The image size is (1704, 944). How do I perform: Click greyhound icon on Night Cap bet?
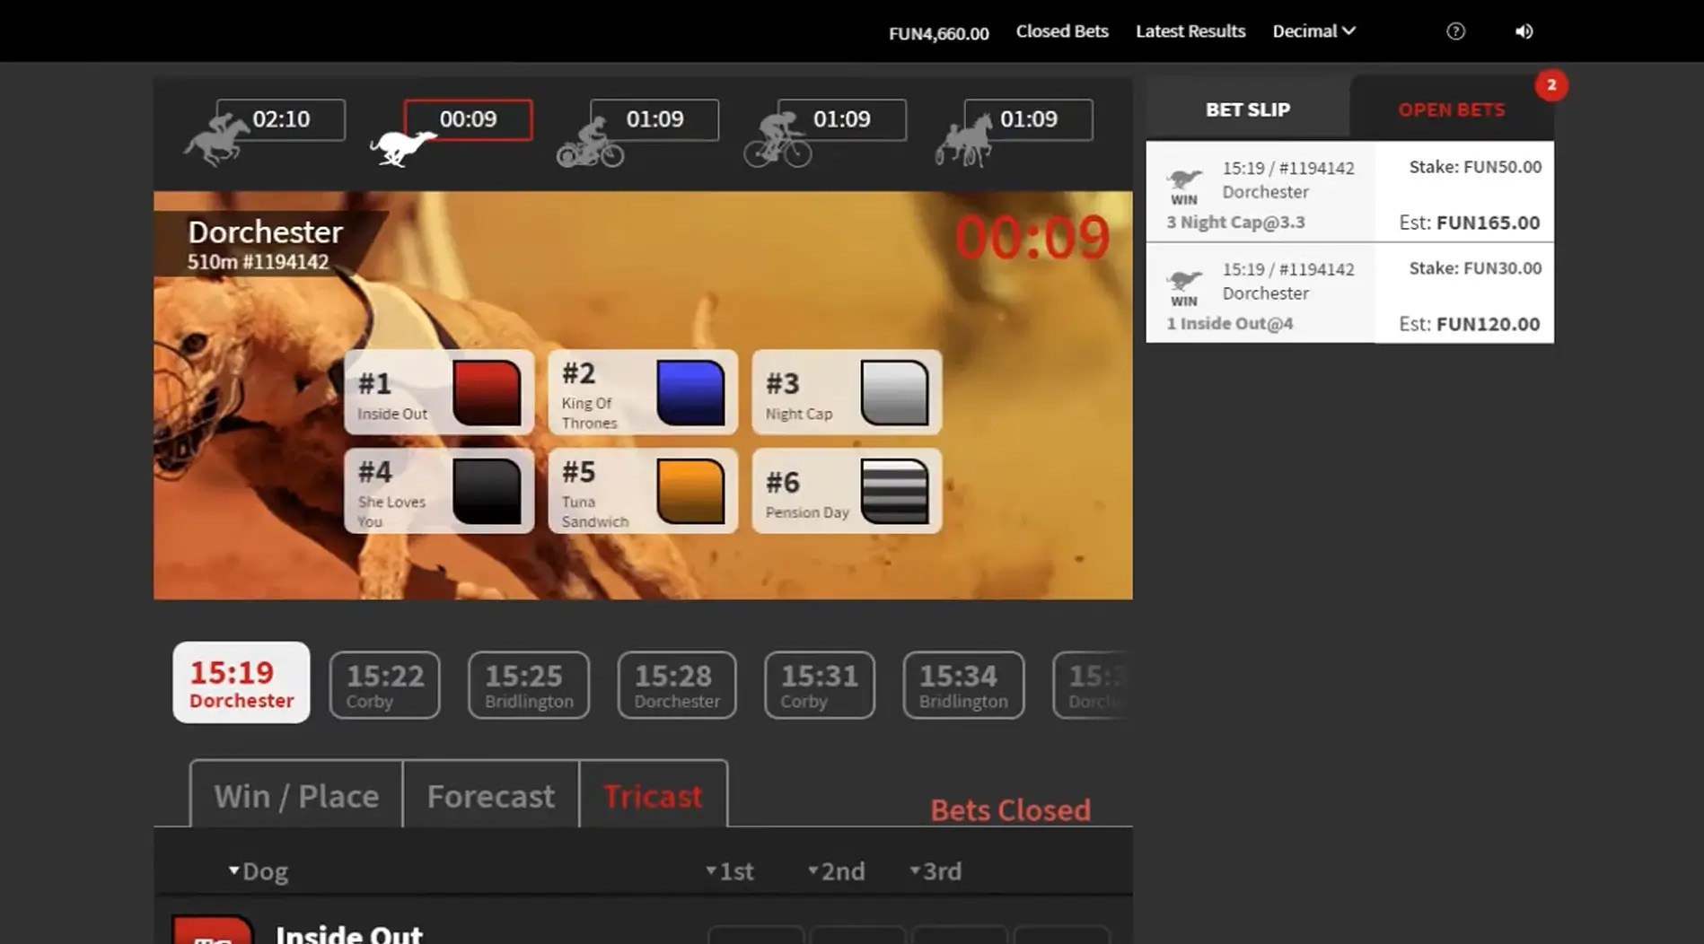[1183, 179]
